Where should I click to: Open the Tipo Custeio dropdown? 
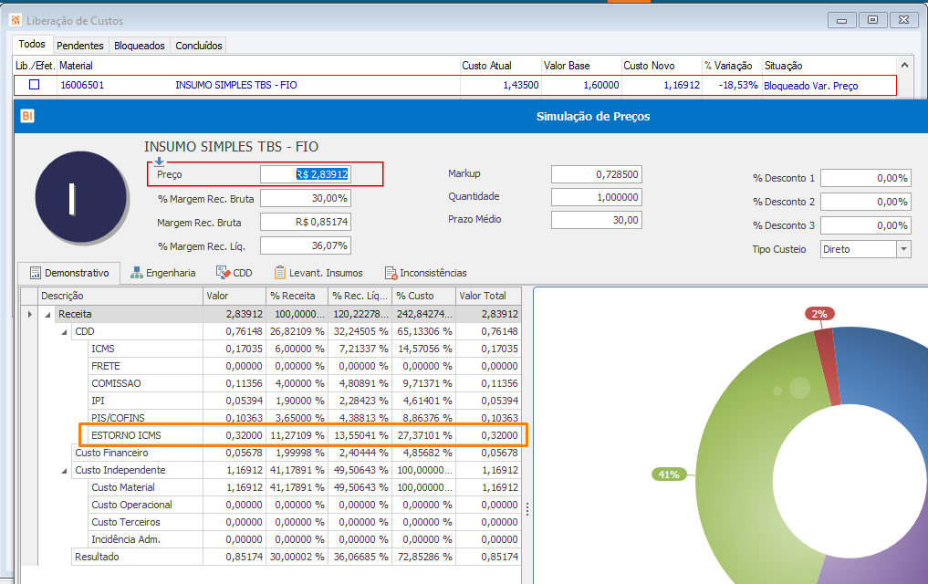[x=903, y=249]
